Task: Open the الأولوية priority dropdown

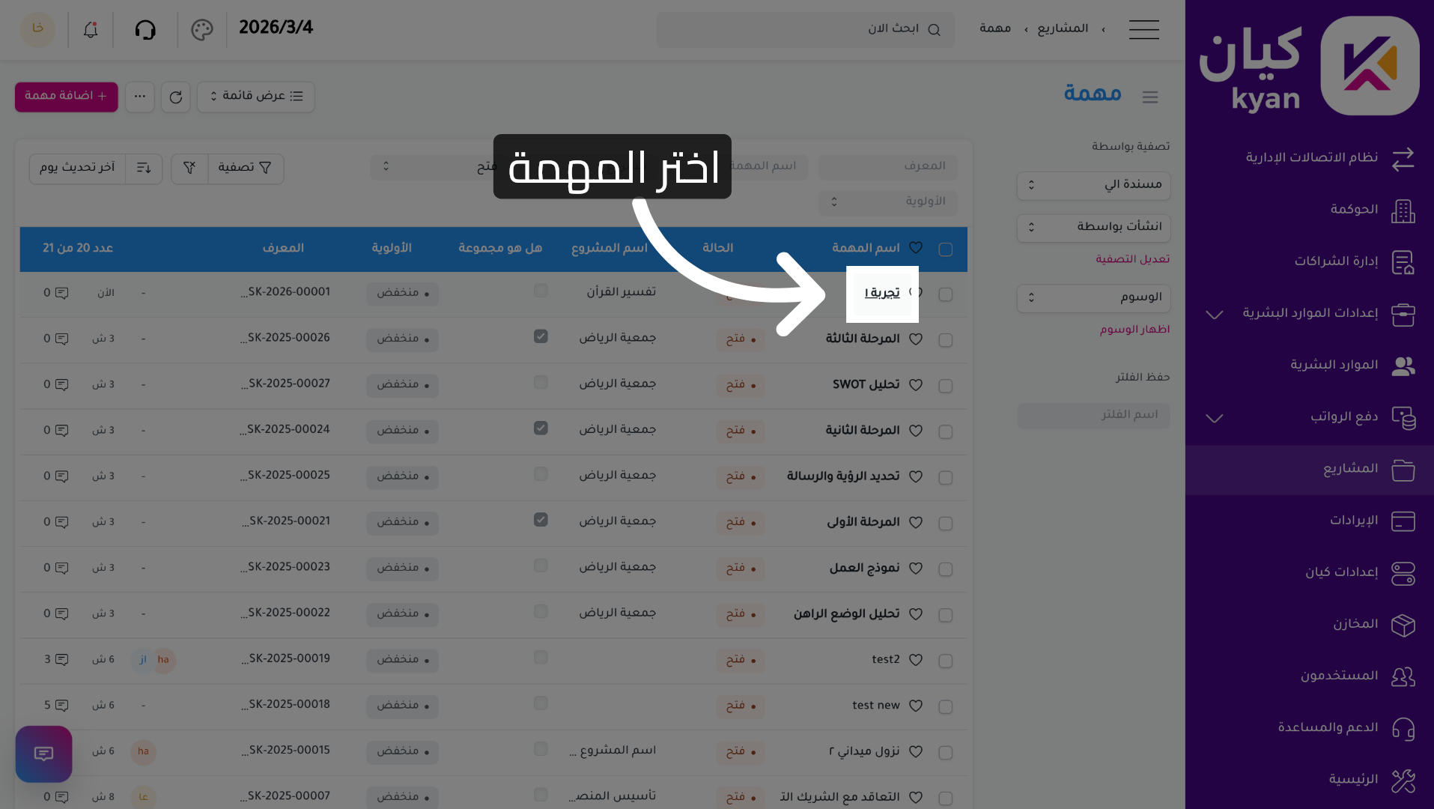Action: (887, 202)
